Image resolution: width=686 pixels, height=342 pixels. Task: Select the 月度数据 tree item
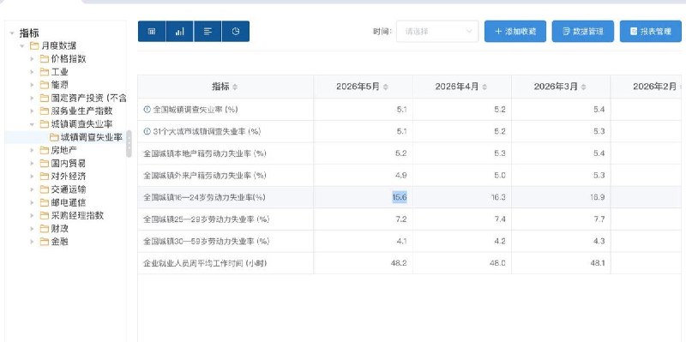tap(59, 46)
